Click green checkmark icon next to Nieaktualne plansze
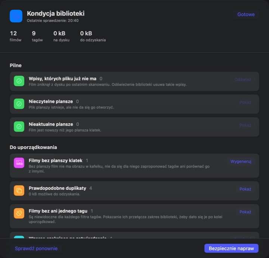Screen dimensions: 269x258 tap(19, 126)
